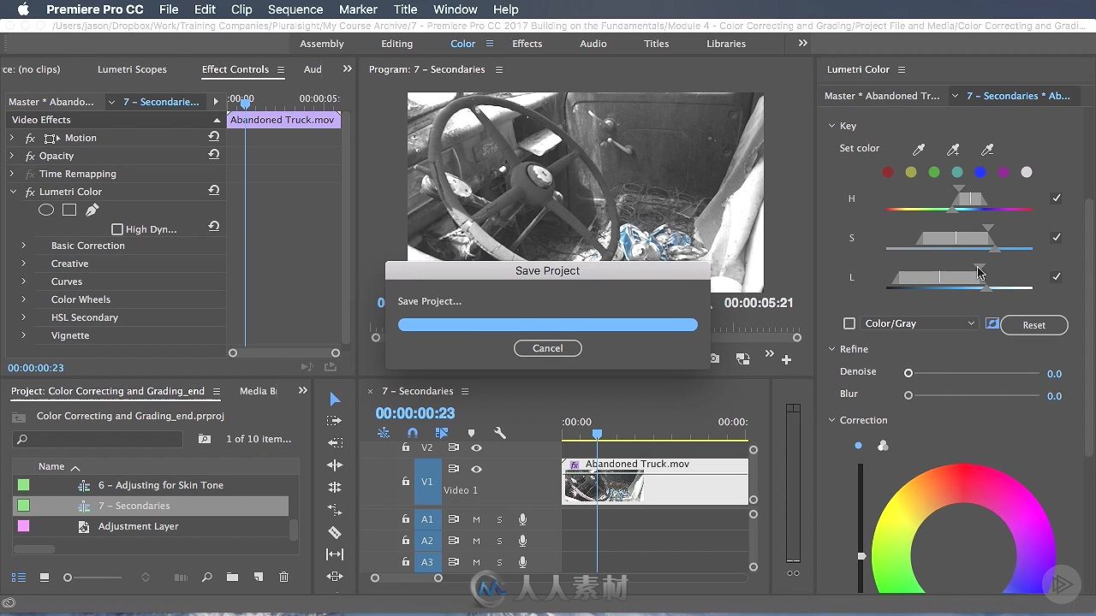
Task: Pick the add color eyedropper
Action: [x=953, y=149]
